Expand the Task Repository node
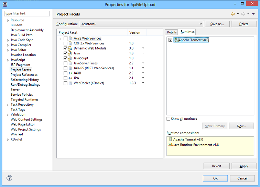The width and height of the screenshot is (260, 187). pos(8,105)
